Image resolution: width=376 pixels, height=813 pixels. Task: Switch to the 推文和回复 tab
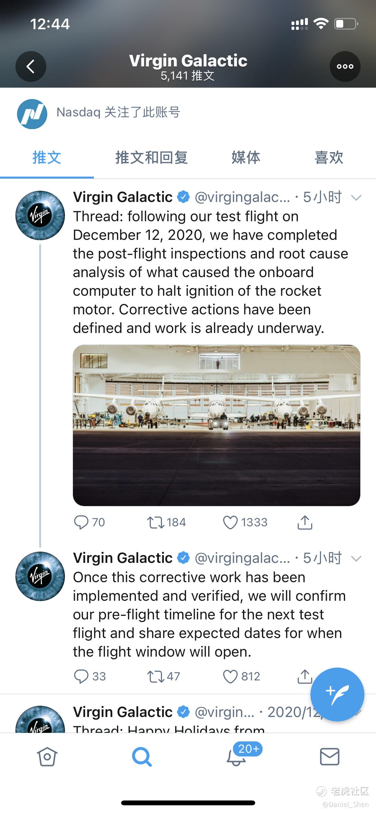pyautogui.click(x=151, y=158)
